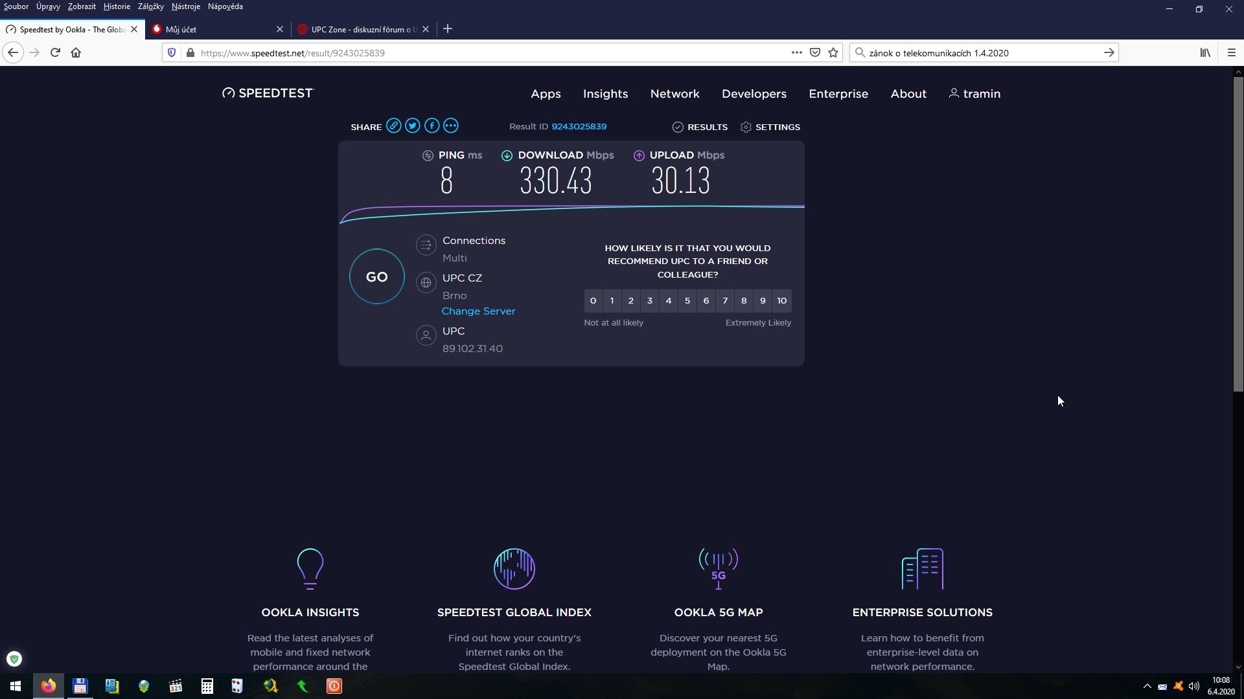Go to Firefox home page

pos(76,52)
